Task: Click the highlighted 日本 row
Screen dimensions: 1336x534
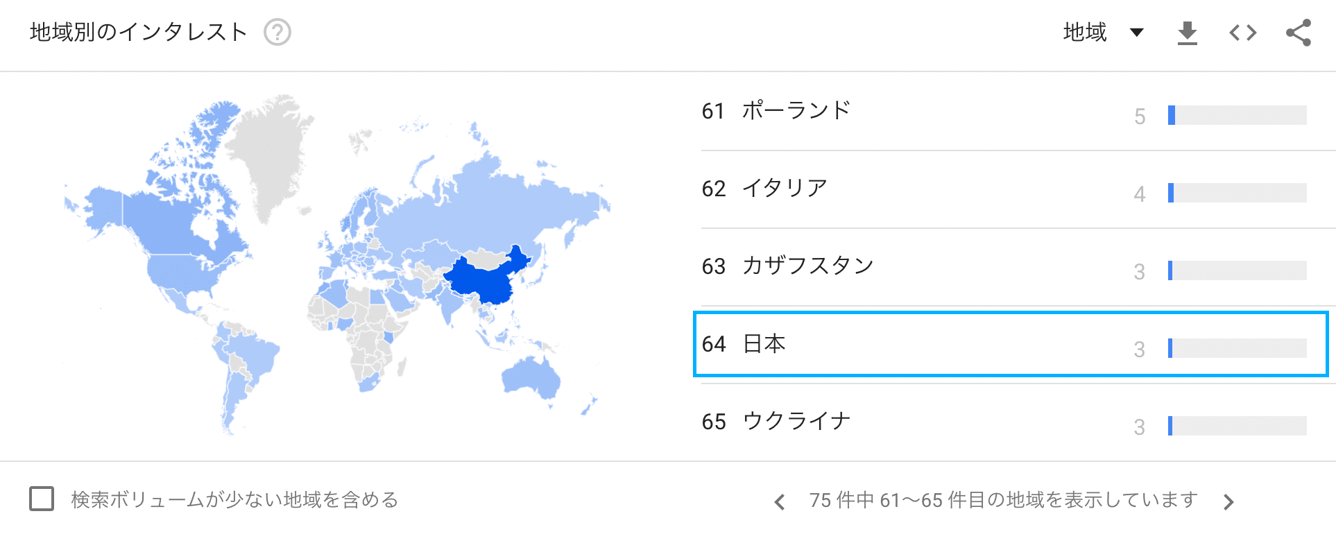Action: tap(1011, 344)
